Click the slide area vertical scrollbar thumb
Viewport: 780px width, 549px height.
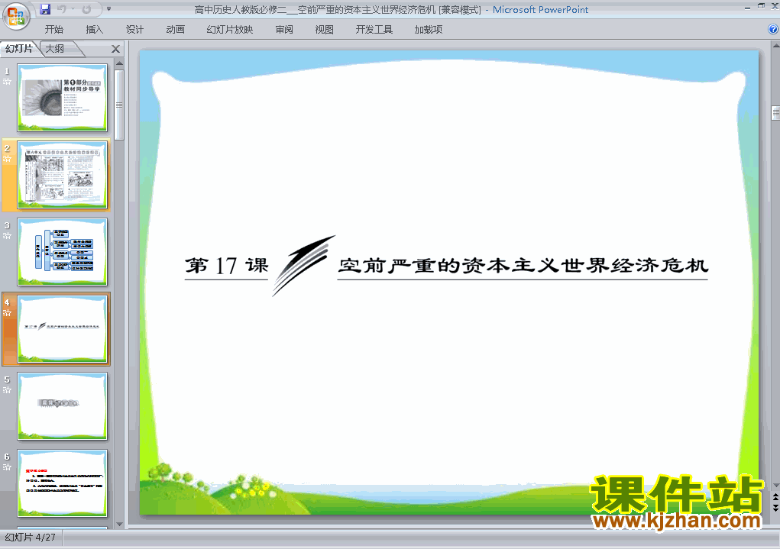(775, 113)
